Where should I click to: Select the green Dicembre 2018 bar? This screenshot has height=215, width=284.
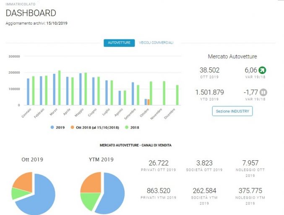[x=177, y=95]
